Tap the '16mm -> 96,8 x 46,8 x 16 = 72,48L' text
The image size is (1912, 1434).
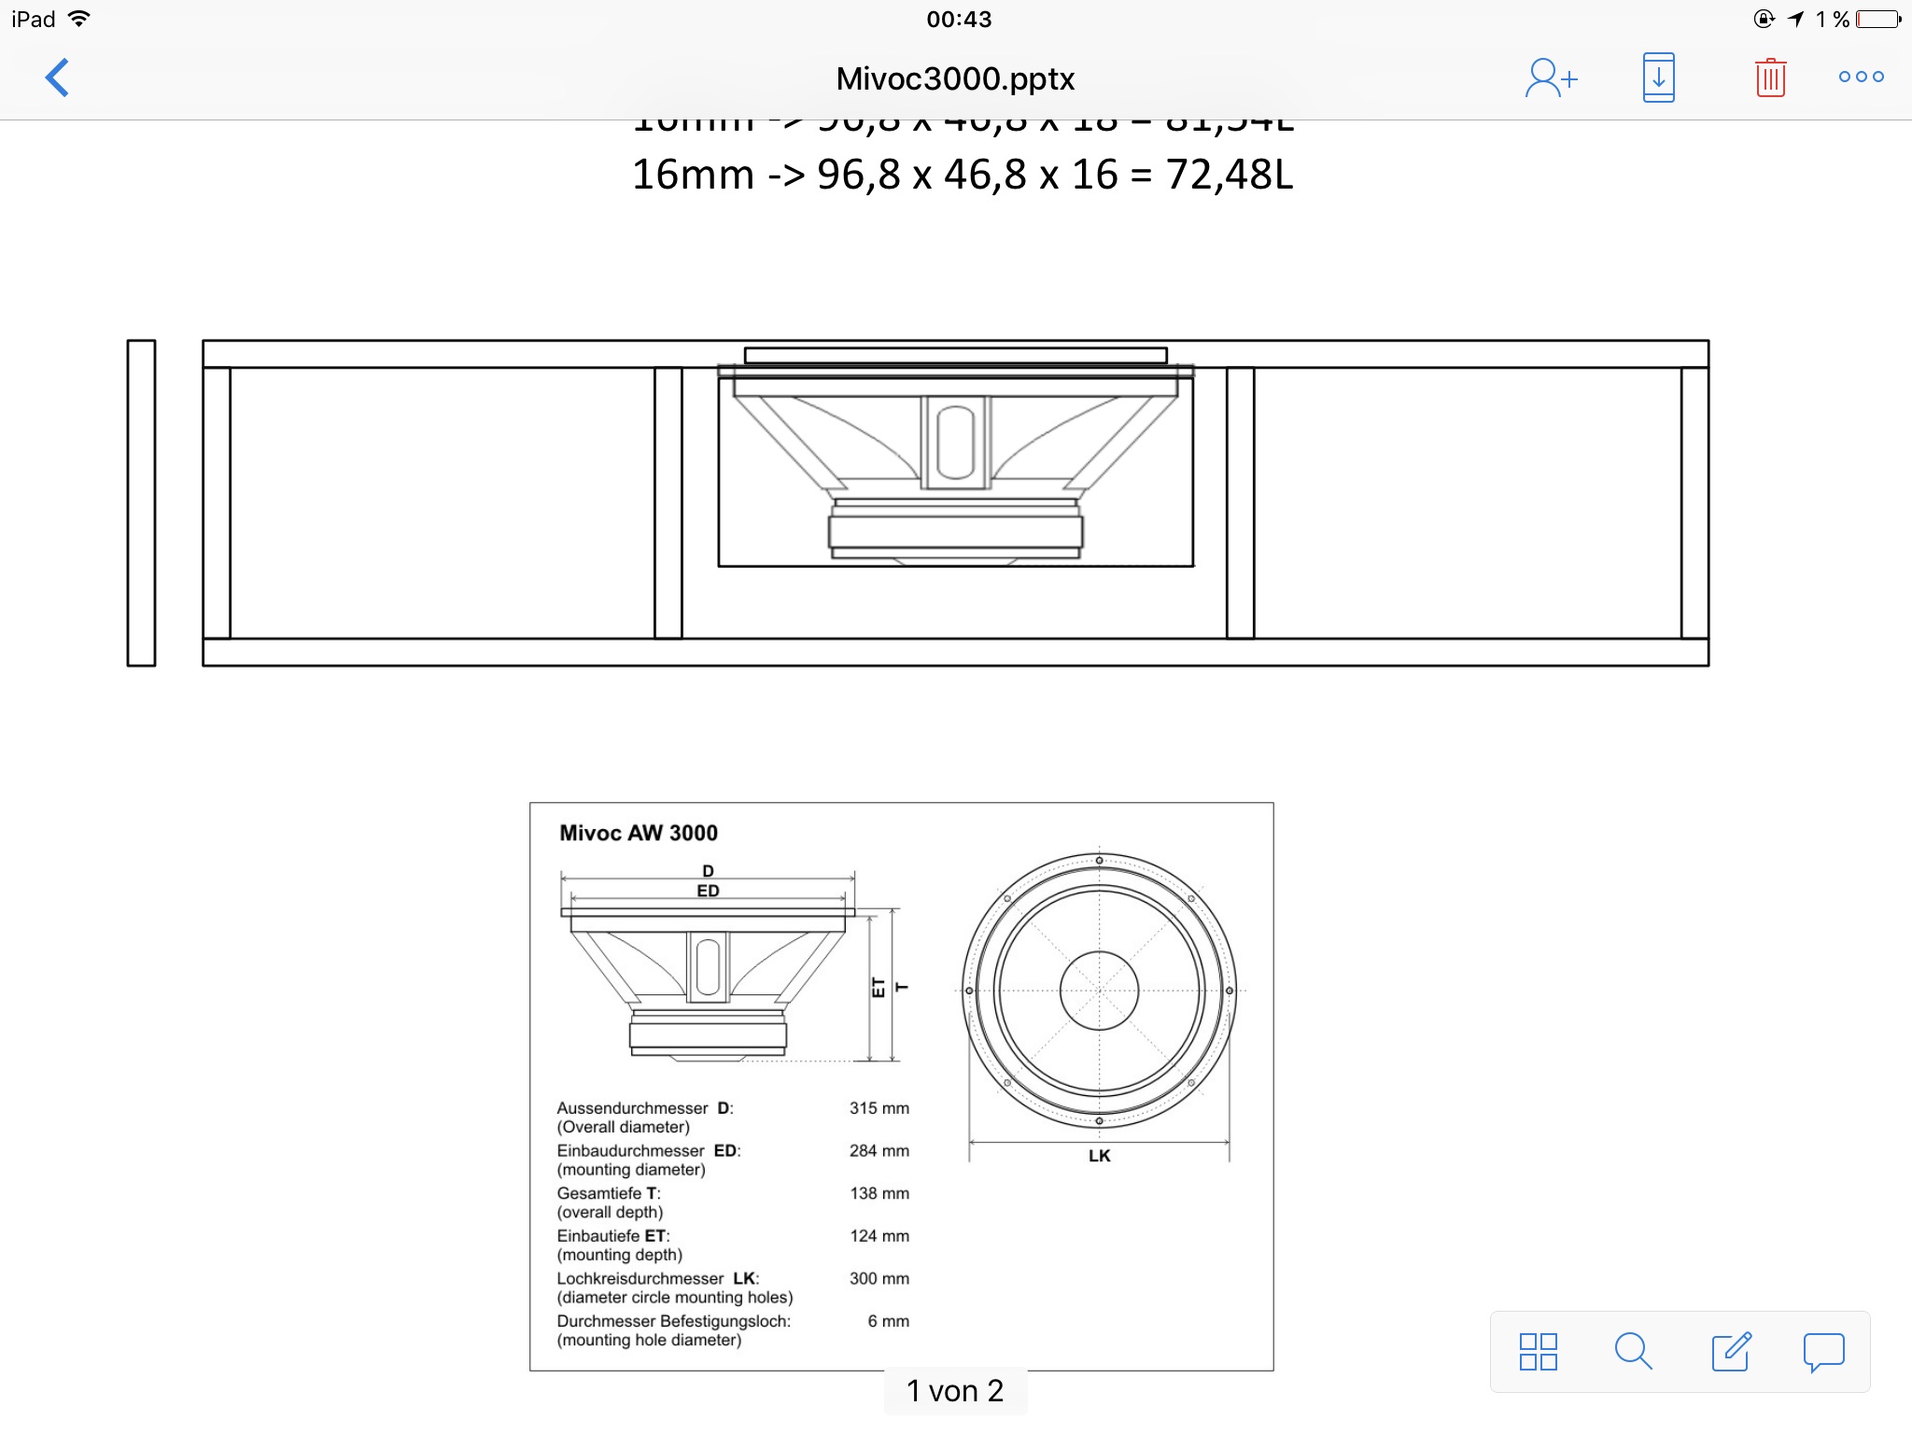963,175
